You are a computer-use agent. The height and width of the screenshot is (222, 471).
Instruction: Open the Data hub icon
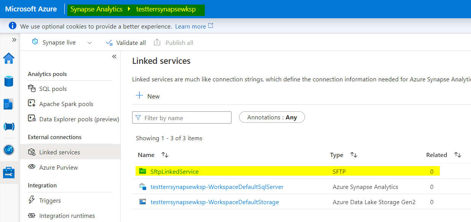(9, 81)
